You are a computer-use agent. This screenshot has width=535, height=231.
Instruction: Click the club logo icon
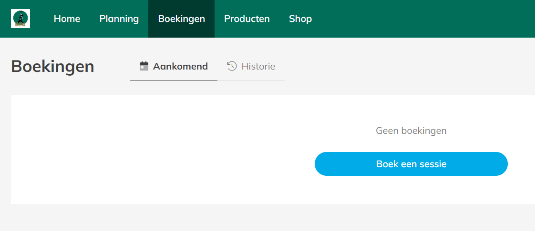[21, 19]
